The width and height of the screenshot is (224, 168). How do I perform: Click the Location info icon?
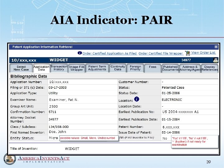click(x=137, y=99)
